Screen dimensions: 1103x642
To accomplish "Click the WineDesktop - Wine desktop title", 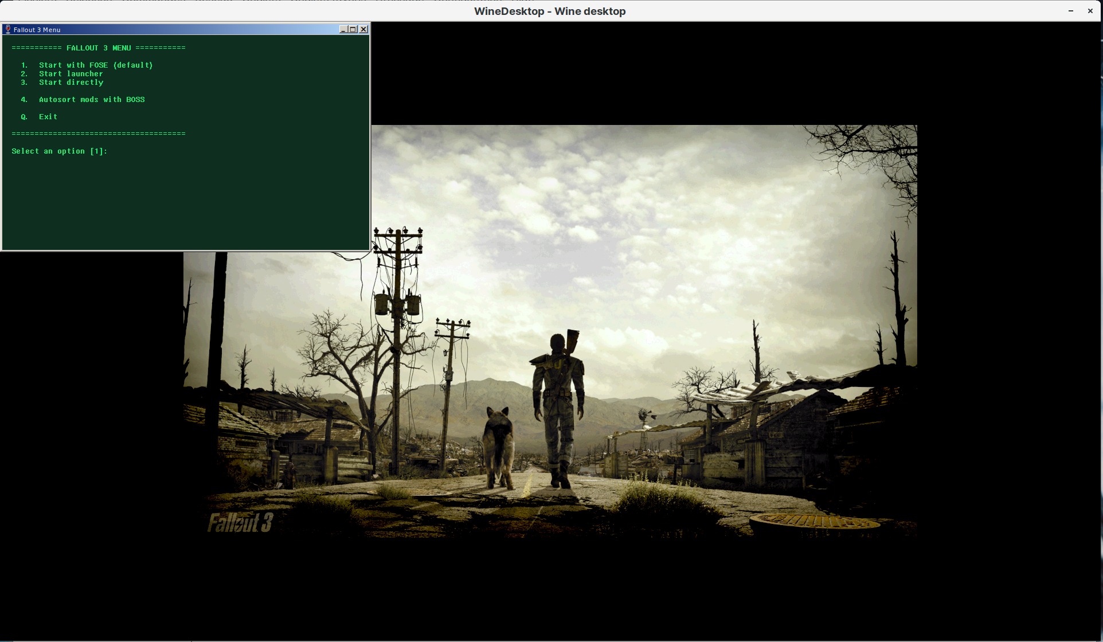I will (x=550, y=11).
